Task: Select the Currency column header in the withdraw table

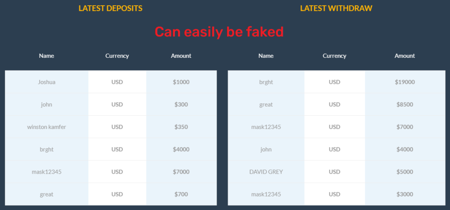Action: point(334,56)
